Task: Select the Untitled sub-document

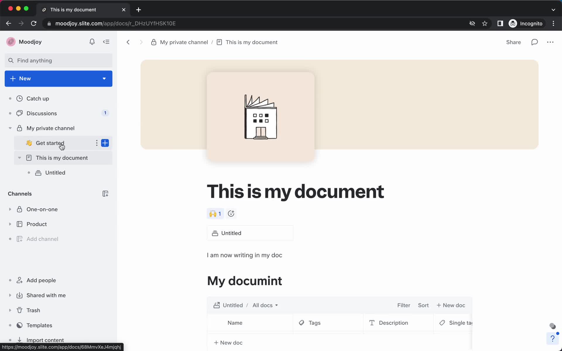Action: (55, 173)
